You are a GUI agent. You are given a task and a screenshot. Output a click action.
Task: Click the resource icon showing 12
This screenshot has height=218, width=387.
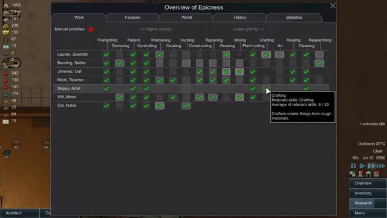point(5,46)
